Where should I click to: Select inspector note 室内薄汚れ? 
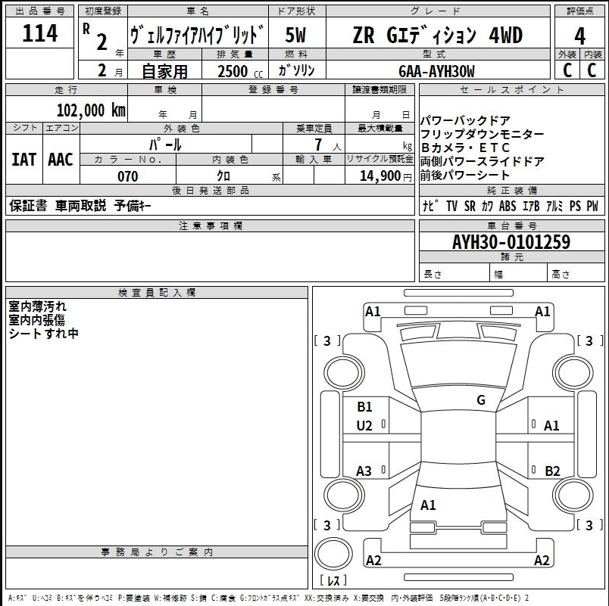(x=38, y=306)
